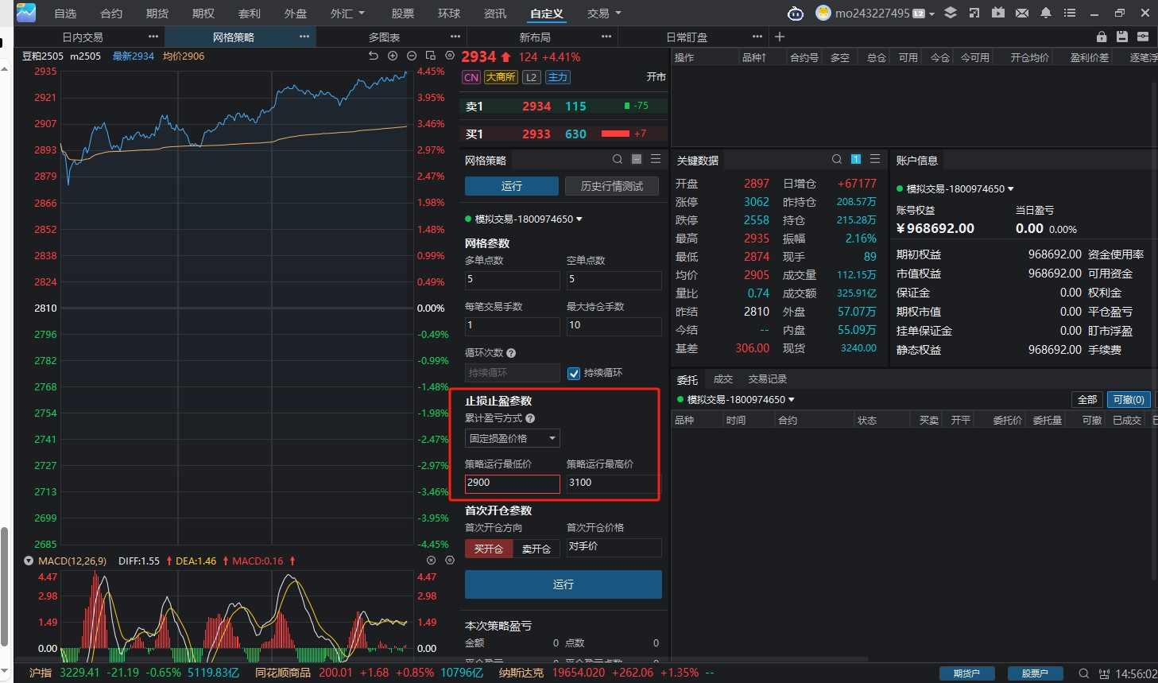The width and height of the screenshot is (1158, 683).
Task: Toggle the L2 quote tag
Action: coord(532,77)
